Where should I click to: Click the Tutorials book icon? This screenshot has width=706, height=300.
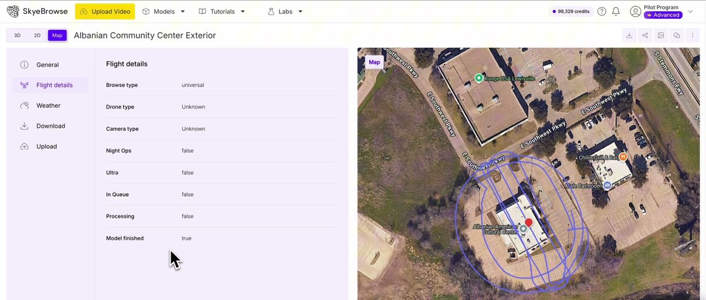click(202, 11)
